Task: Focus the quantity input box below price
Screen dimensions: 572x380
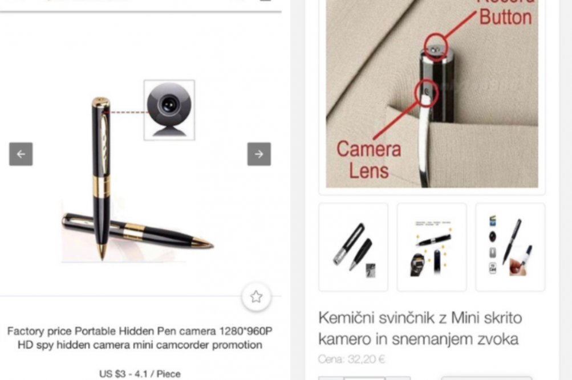Action: pos(364,378)
